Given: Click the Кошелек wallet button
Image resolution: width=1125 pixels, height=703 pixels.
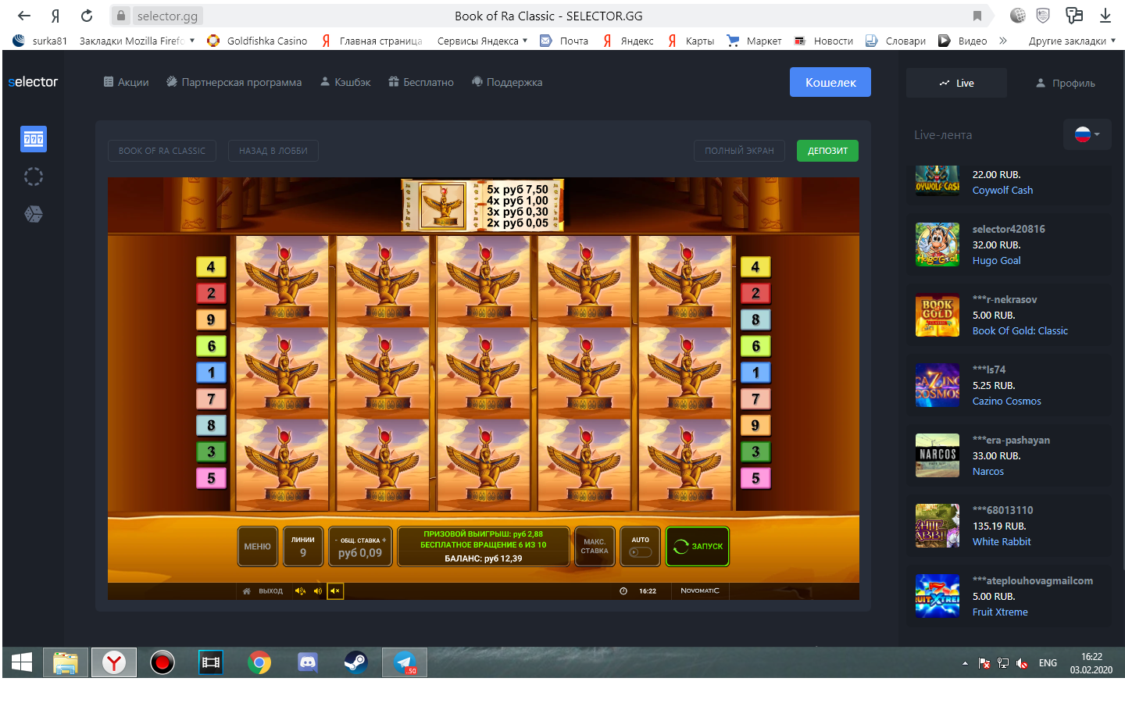Looking at the screenshot, I should pyautogui.click(x=830, y=82).
